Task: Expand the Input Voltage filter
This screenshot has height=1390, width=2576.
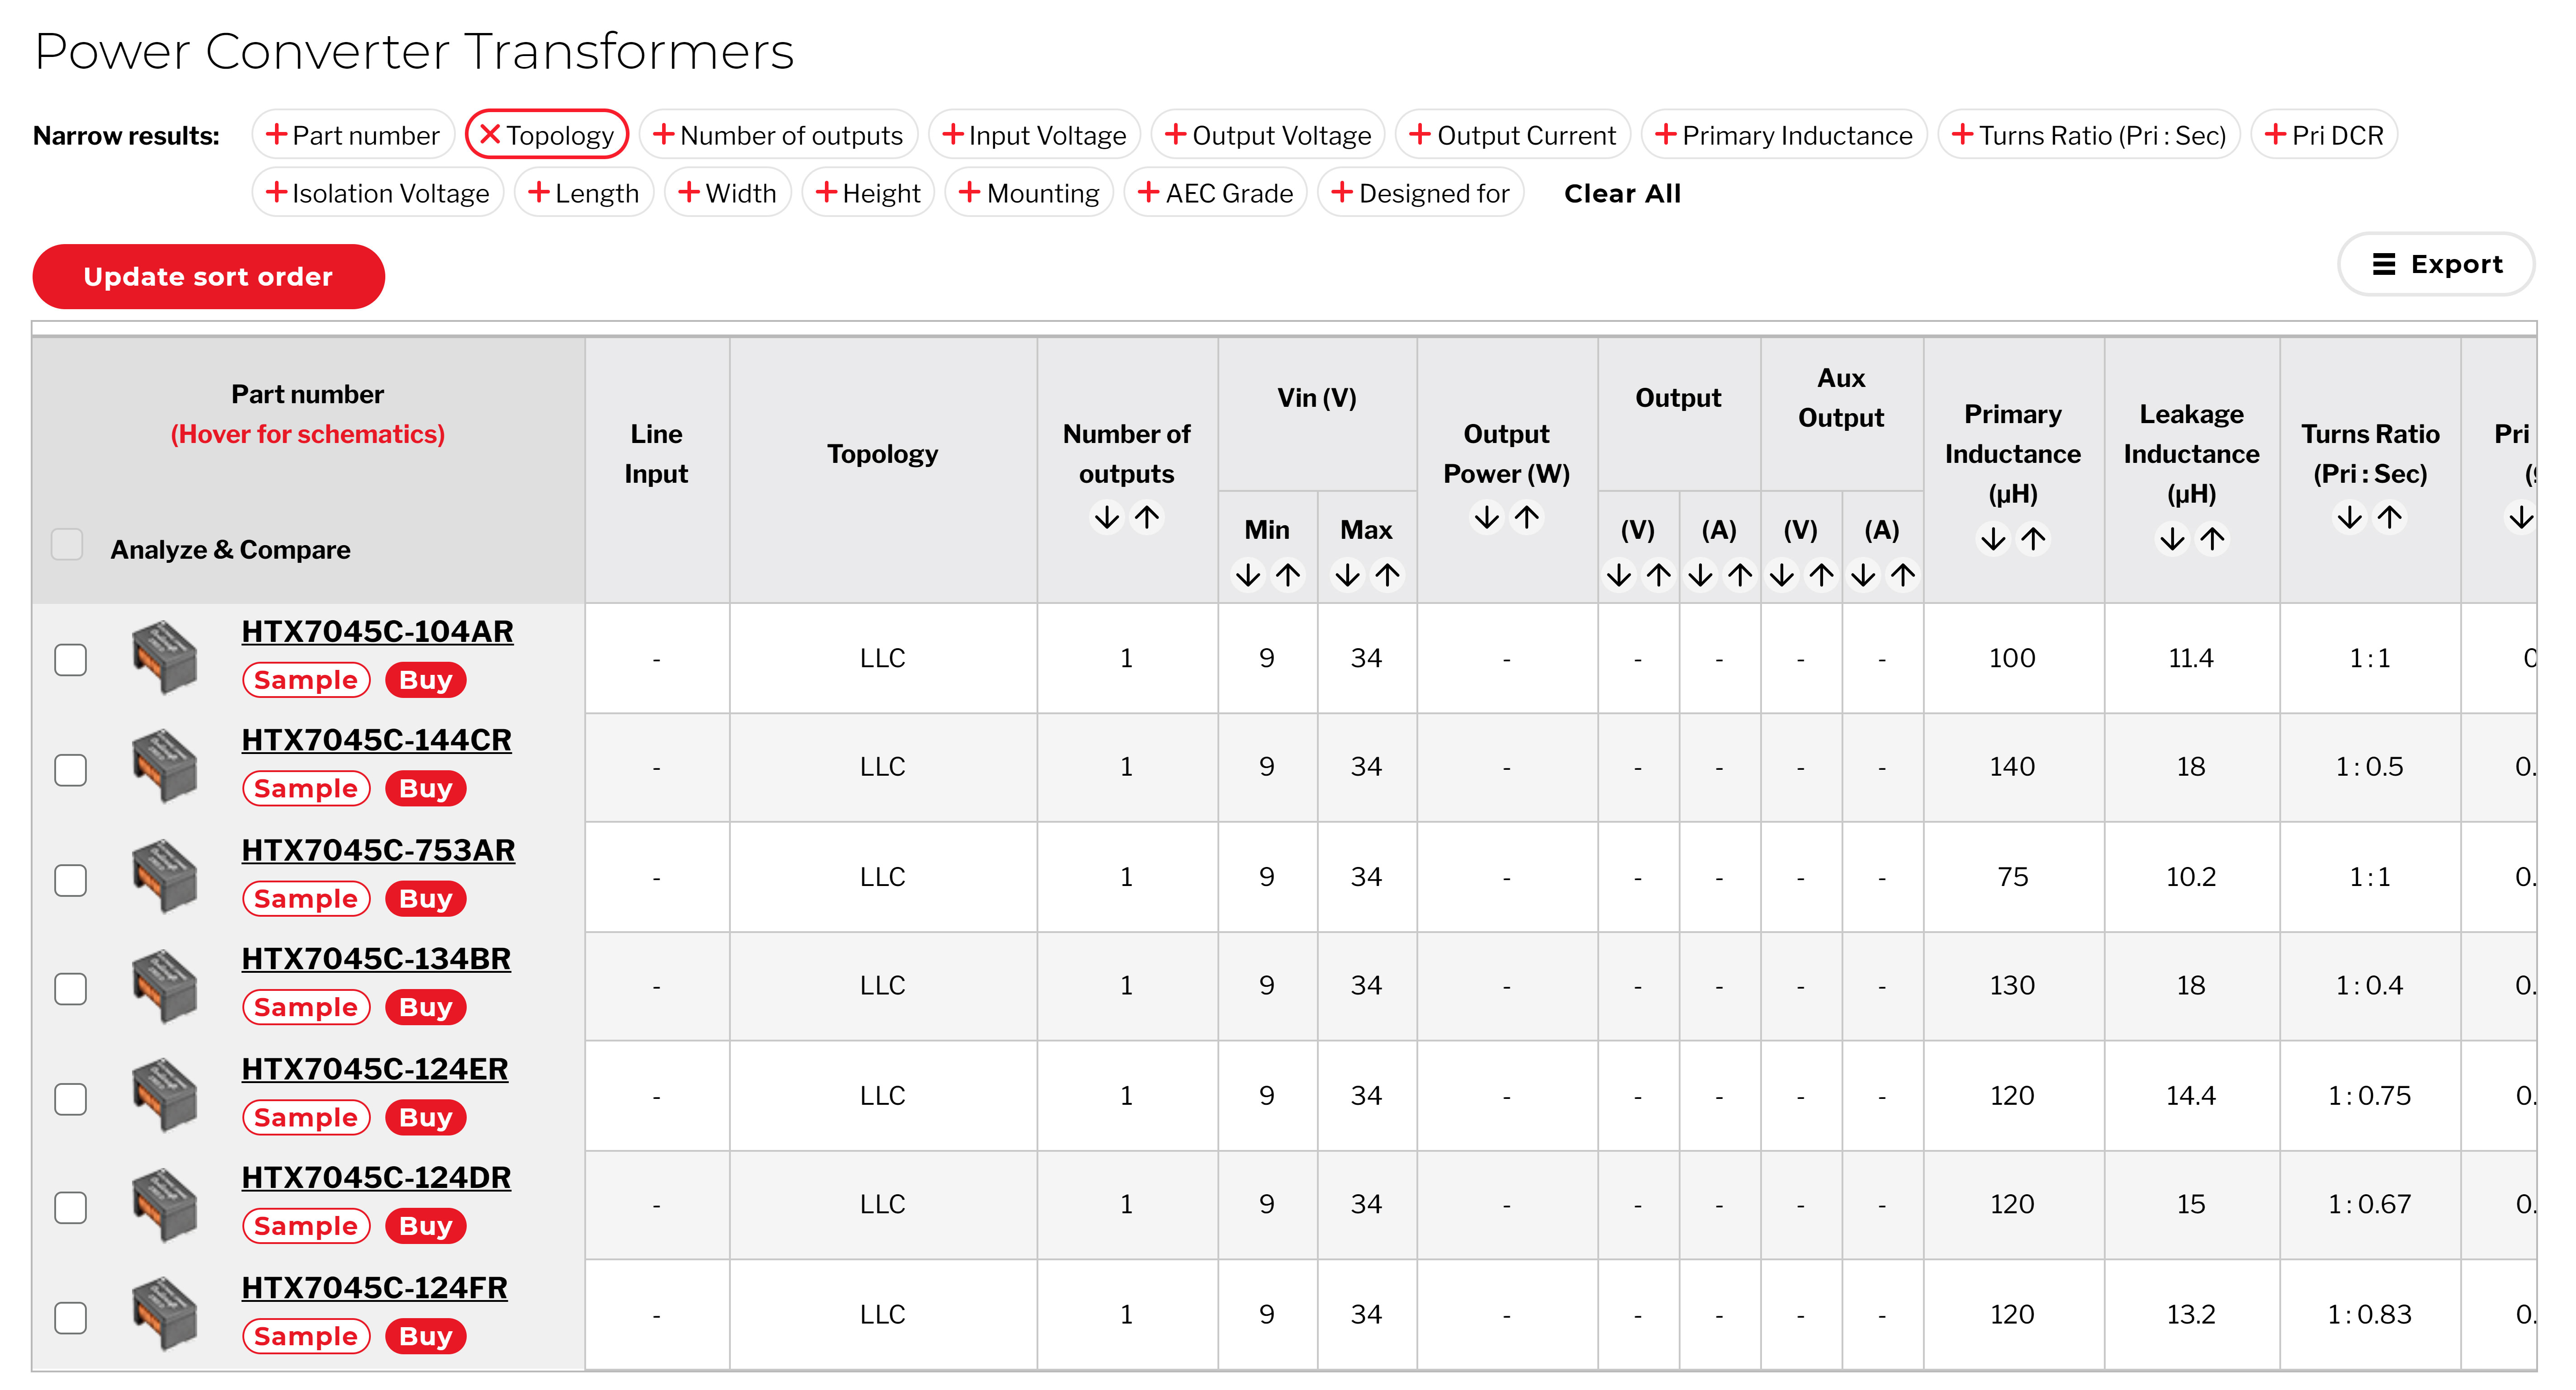Action: point(1034,135)
